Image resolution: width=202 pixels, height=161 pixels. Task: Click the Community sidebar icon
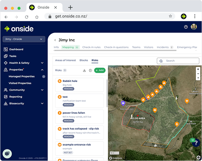click(x=6, y=90)
